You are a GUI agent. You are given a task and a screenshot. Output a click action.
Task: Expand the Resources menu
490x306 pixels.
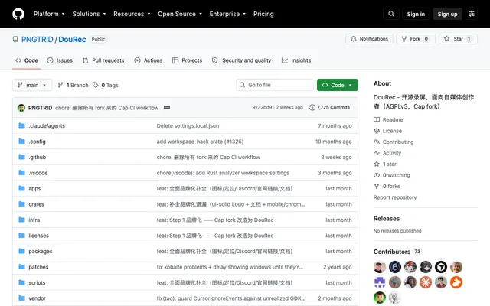pos(132,14)
